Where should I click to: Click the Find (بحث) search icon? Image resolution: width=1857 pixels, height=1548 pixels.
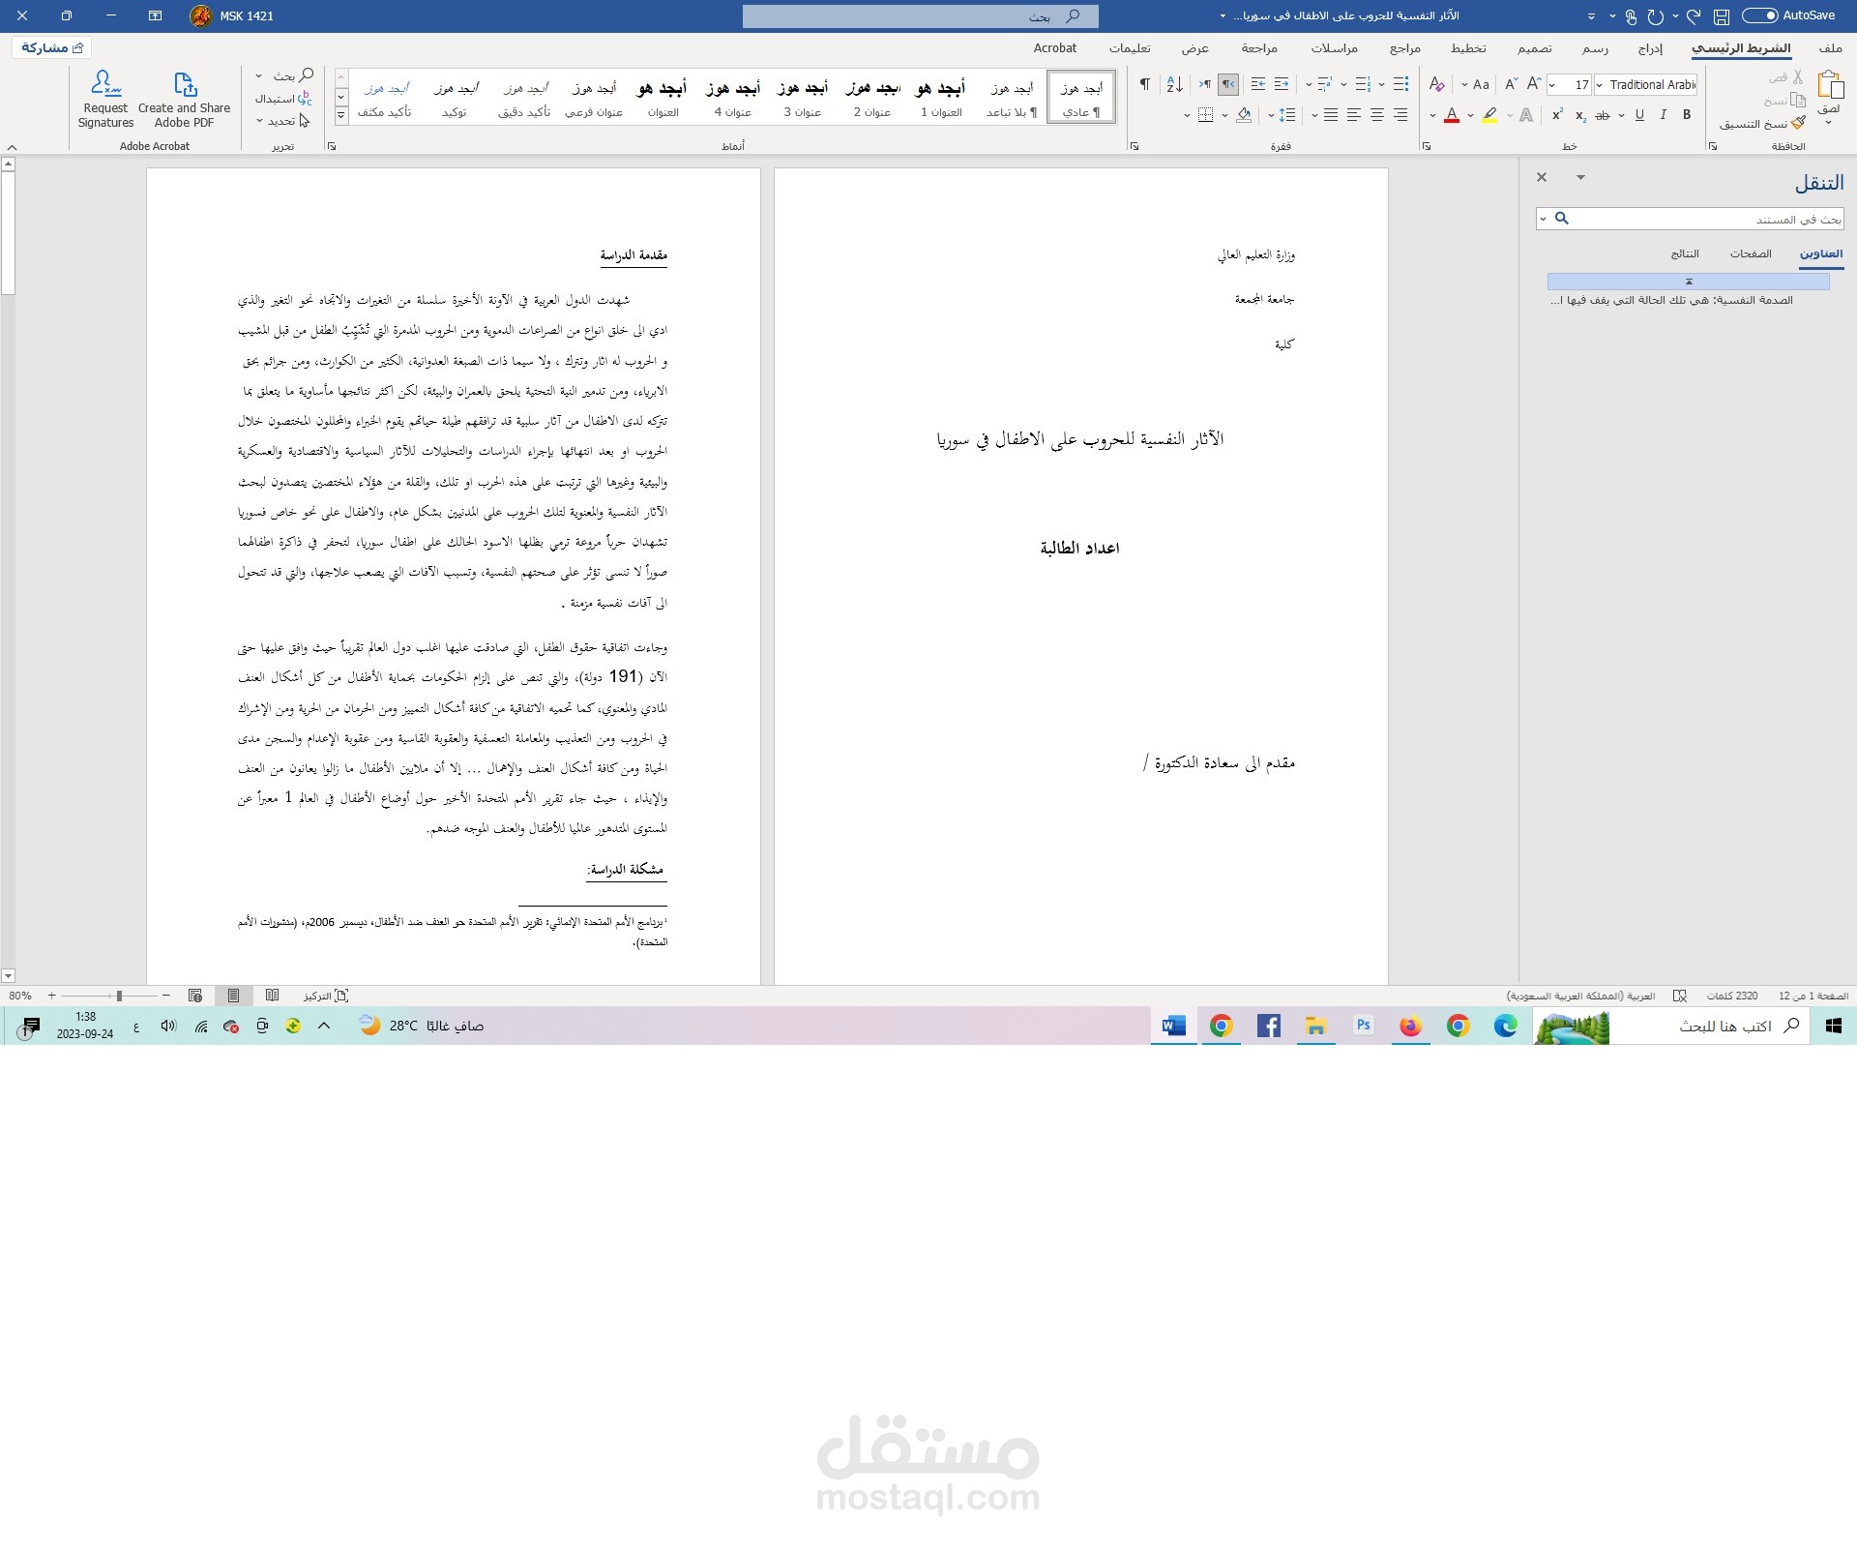coord(307,74)
